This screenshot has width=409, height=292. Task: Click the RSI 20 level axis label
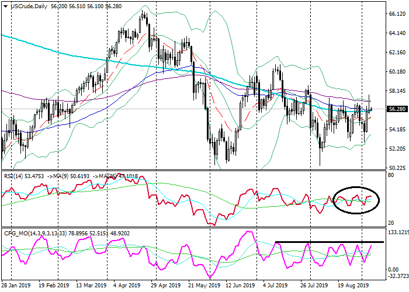pyautogui.click(x=391, y=224)
